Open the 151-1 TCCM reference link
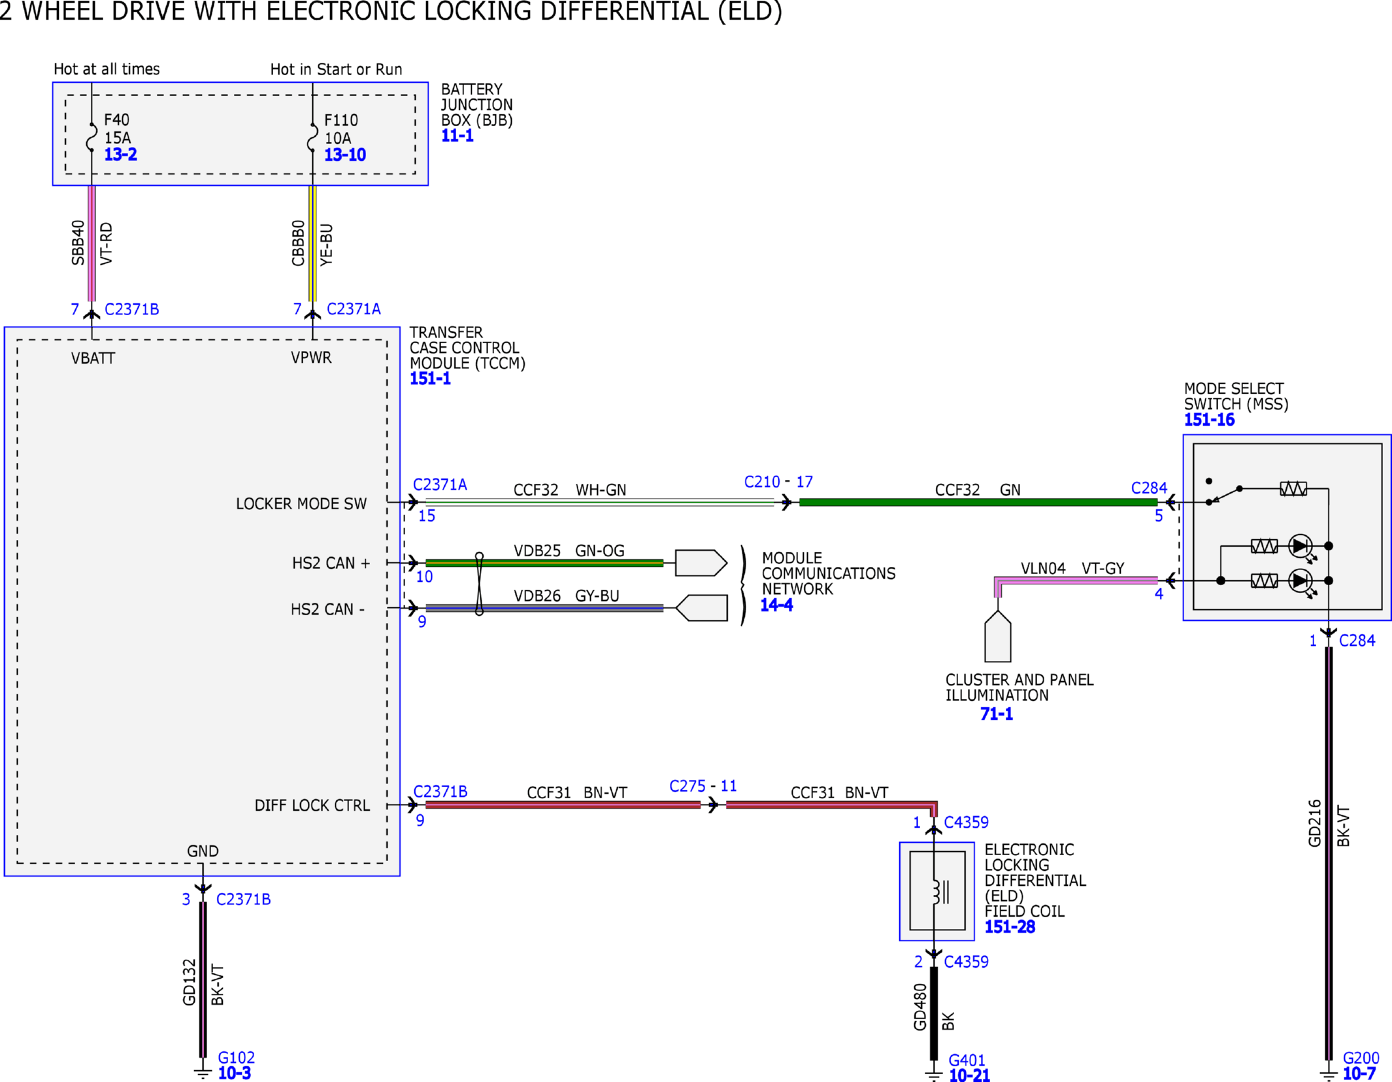This screenshot has height=1082, width=1392. (430, 379)
